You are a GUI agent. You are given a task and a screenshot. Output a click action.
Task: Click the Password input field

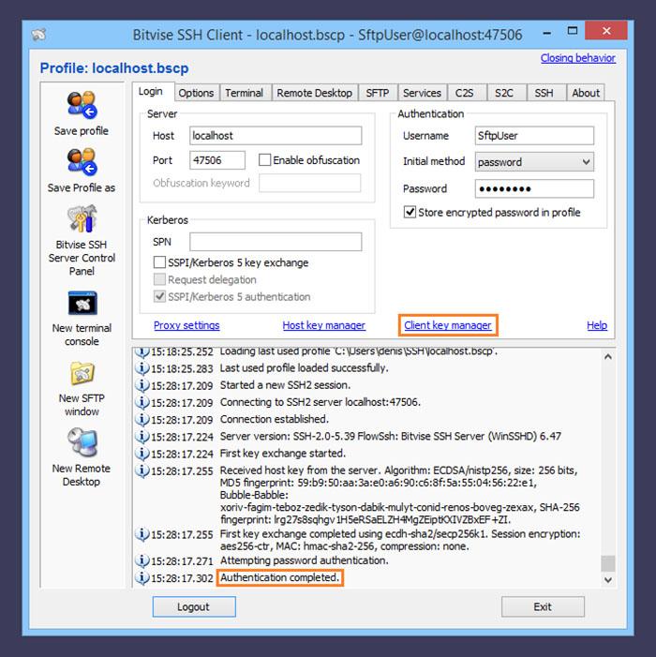click(534, 188)
